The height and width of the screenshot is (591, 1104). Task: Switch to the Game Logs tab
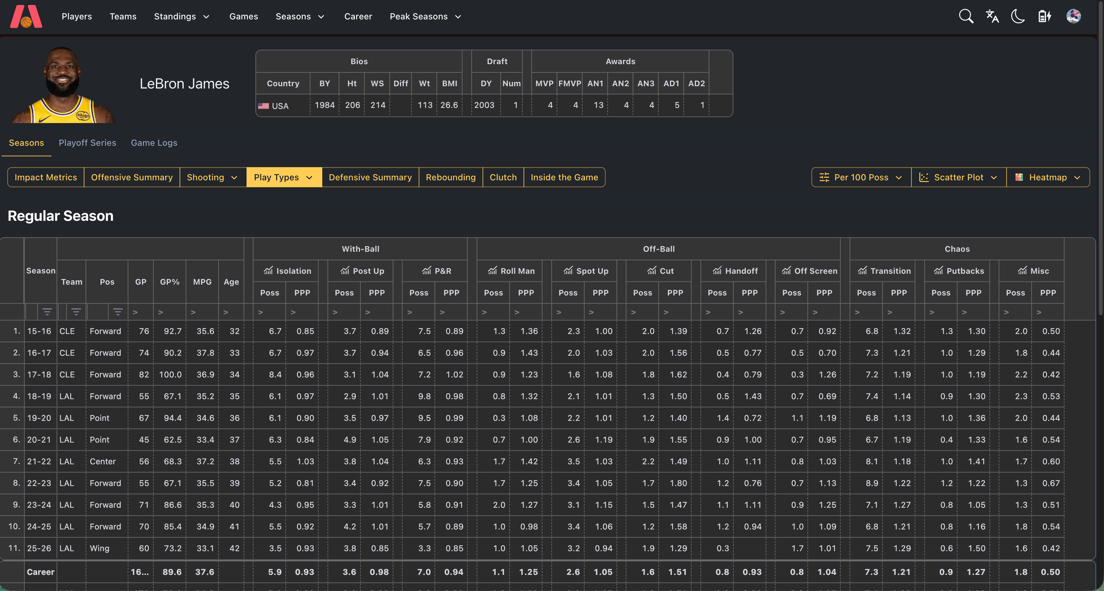tap(154, 143)
